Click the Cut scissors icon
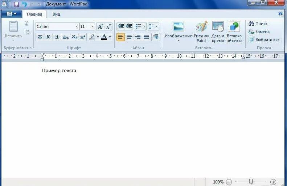This screenshot has height=186, width=287. tap(27, 24)
